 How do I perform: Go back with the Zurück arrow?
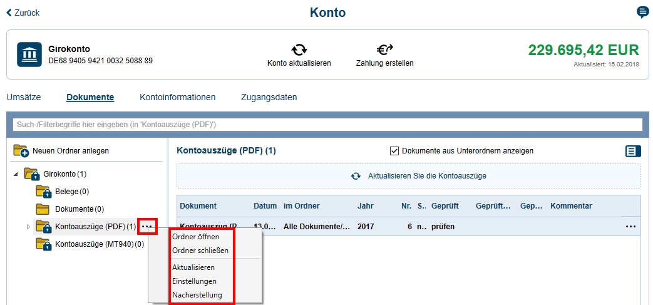23,13
